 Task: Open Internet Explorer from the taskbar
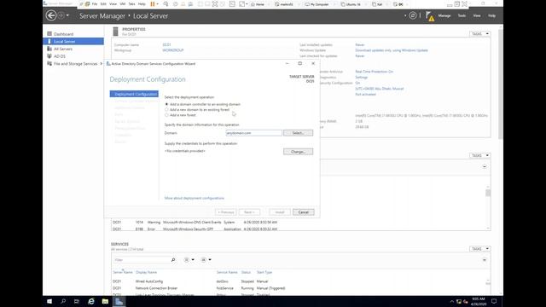pyautogui.click(x=91, y=301)
